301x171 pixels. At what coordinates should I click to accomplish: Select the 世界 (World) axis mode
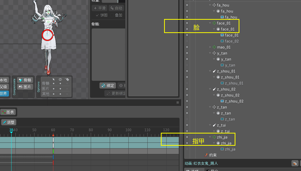3,93
